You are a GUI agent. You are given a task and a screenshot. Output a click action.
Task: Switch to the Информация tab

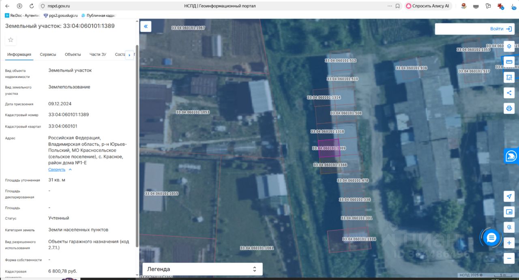[19, 54]
